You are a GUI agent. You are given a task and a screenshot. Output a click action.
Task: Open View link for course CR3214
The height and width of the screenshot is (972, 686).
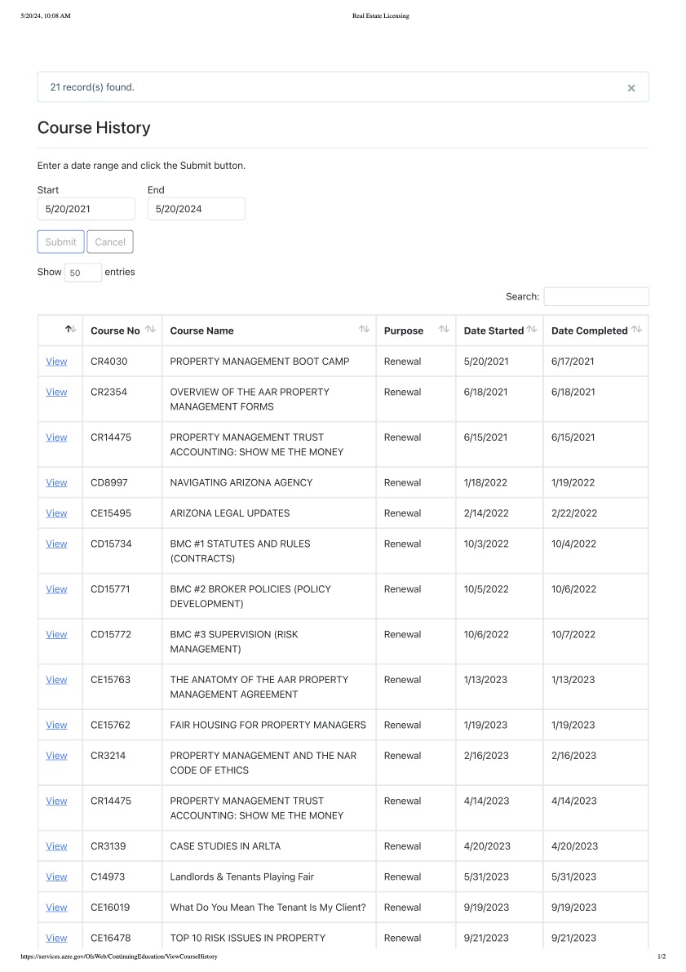(x=56, y=756)
